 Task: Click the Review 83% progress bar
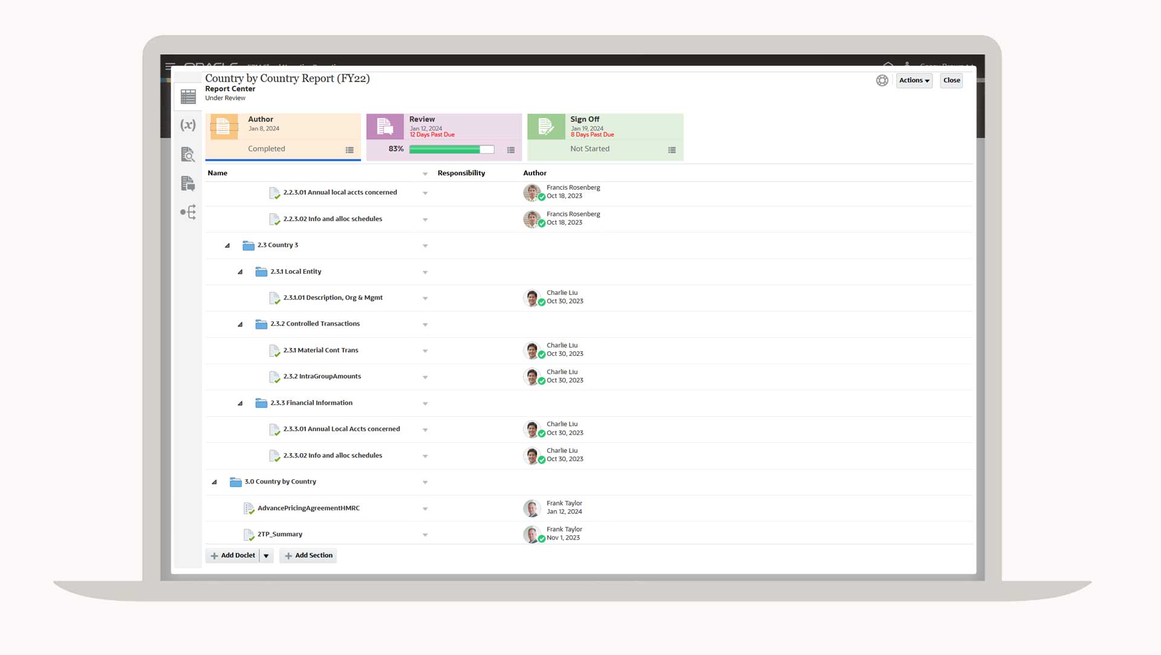click(x=451, y=149)
